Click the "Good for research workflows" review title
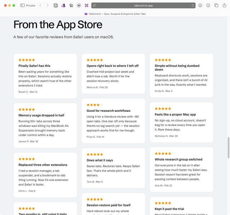Screen dimensions: 230x215 click(109, 111)
